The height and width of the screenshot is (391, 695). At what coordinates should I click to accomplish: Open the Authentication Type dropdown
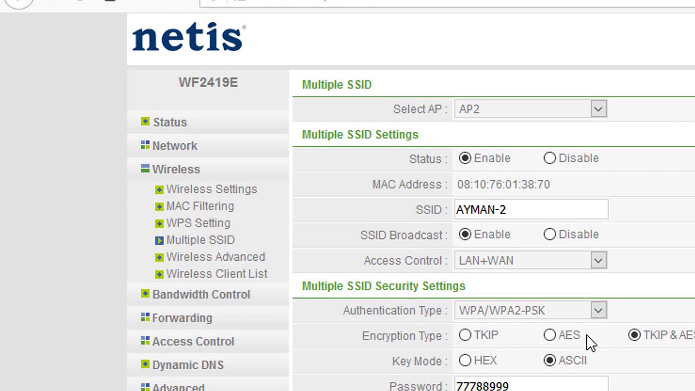530,311
